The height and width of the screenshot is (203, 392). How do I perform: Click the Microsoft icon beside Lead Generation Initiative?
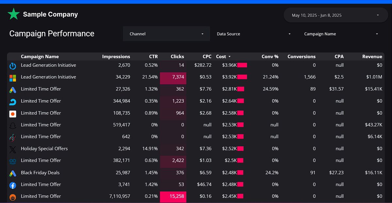point(13,78)
